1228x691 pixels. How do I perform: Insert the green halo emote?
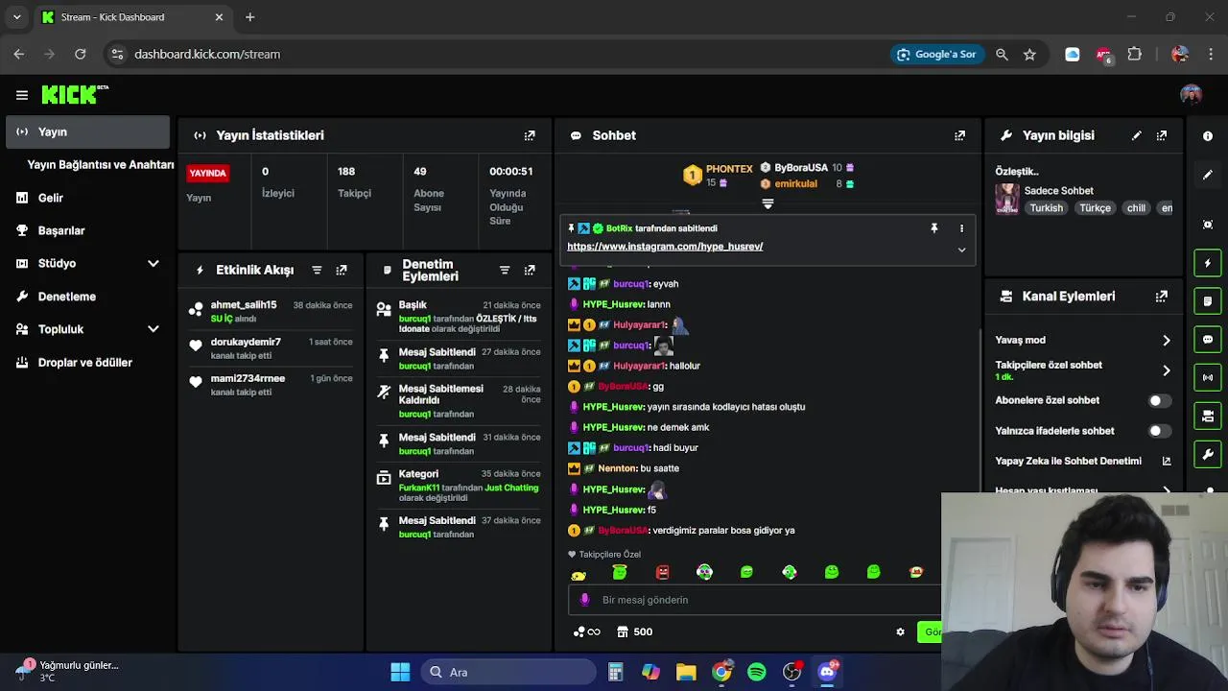[x=620, y=572]
